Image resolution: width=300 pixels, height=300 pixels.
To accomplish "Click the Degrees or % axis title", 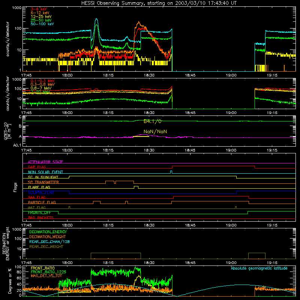I will pos(10,281).
